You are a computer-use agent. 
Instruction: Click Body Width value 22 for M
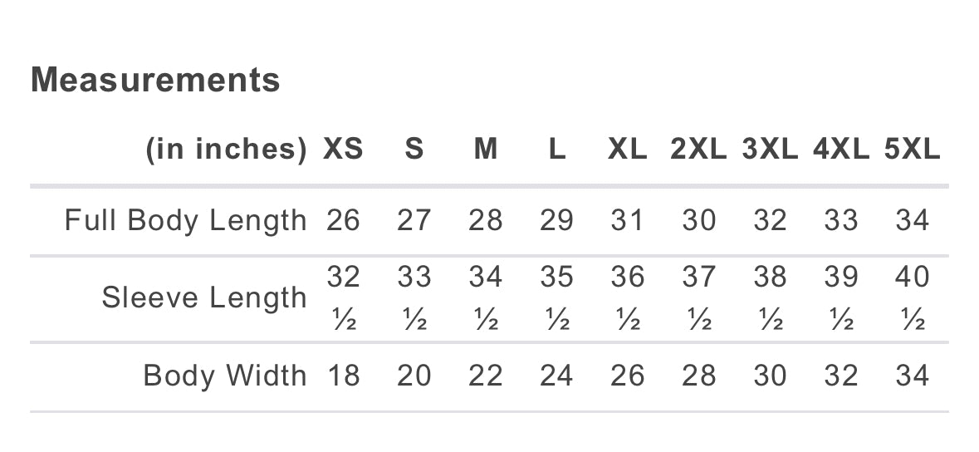486,375
